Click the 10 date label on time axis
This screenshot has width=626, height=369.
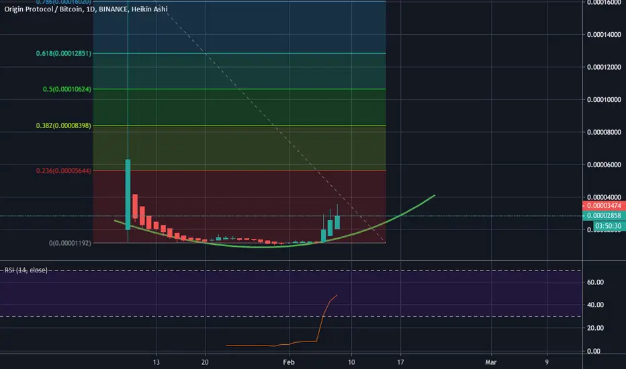point(351,362)
